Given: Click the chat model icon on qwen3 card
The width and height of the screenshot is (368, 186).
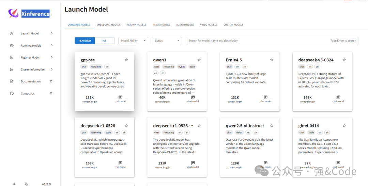Looking at the screenshot, I should (193, 97).
